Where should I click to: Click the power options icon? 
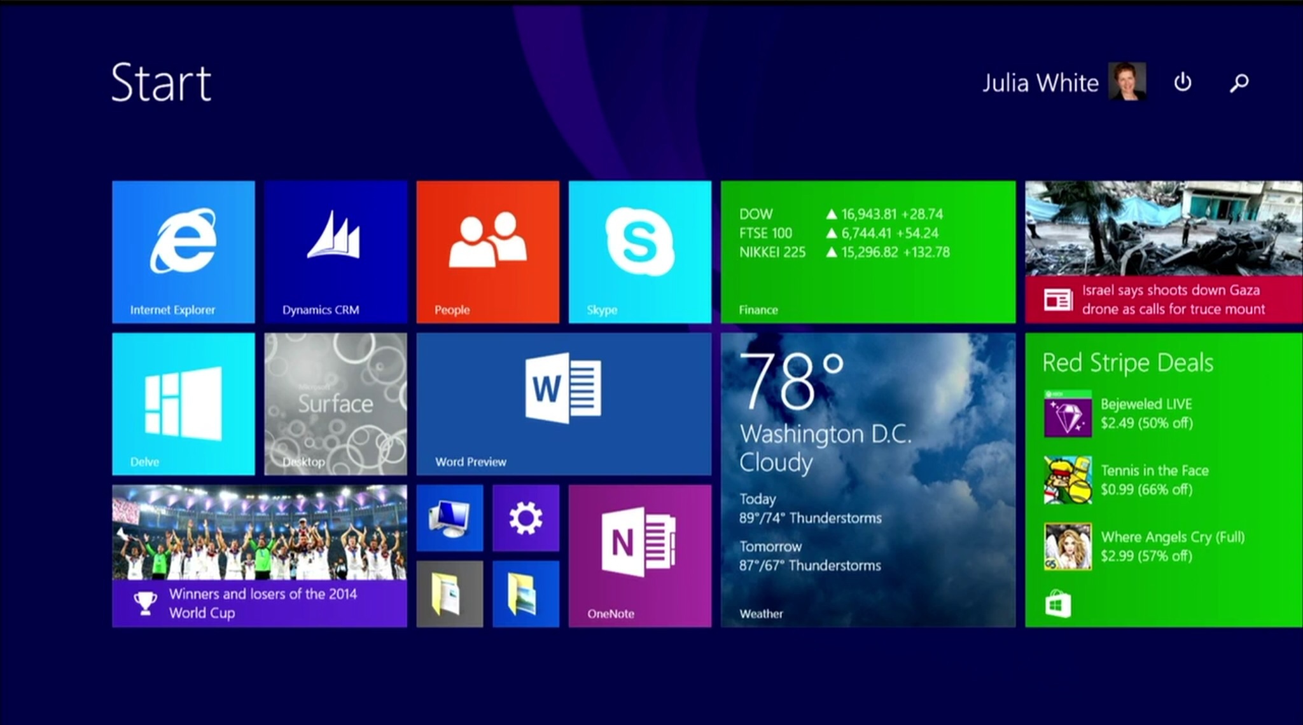click(x=1183, y=83)
